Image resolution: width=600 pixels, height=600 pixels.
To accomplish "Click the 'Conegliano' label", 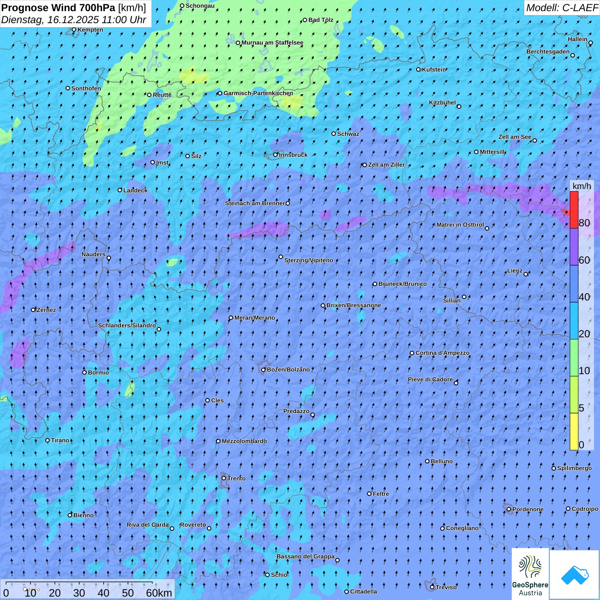I will (462, 528).
